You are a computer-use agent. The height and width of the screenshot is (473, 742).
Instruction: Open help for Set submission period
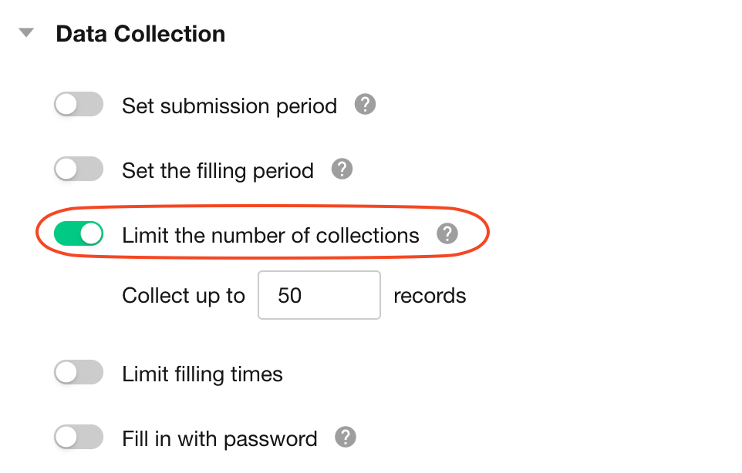pyautogui.click(x=365, y=105)
